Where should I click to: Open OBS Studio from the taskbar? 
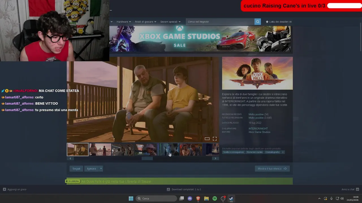(x=223, y=198)
